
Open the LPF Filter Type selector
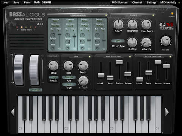[118, 41]
